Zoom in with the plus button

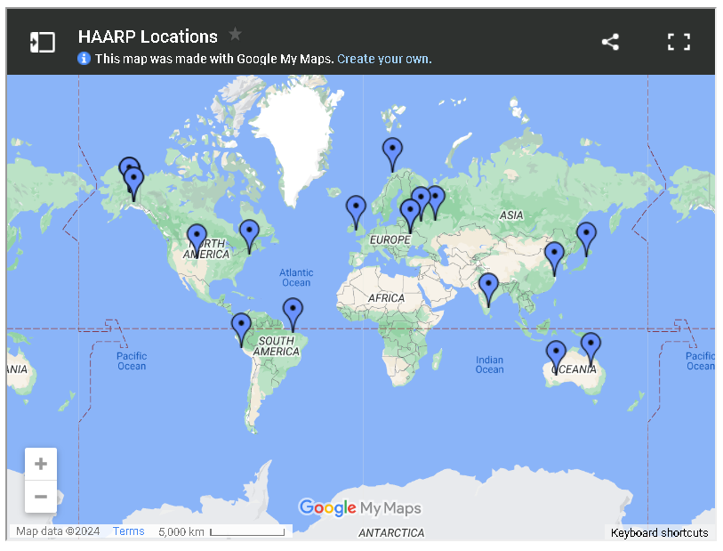pos(41,464)
